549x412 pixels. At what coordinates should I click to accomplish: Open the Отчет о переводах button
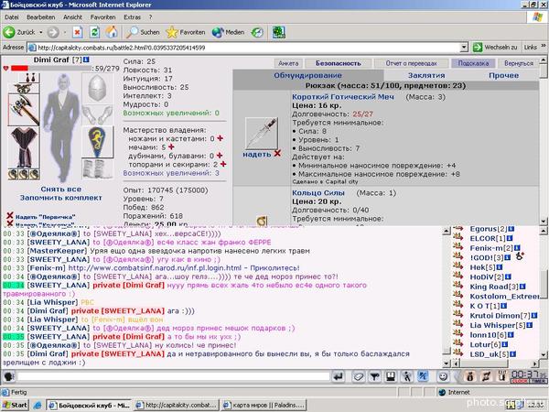coord(412,63)
